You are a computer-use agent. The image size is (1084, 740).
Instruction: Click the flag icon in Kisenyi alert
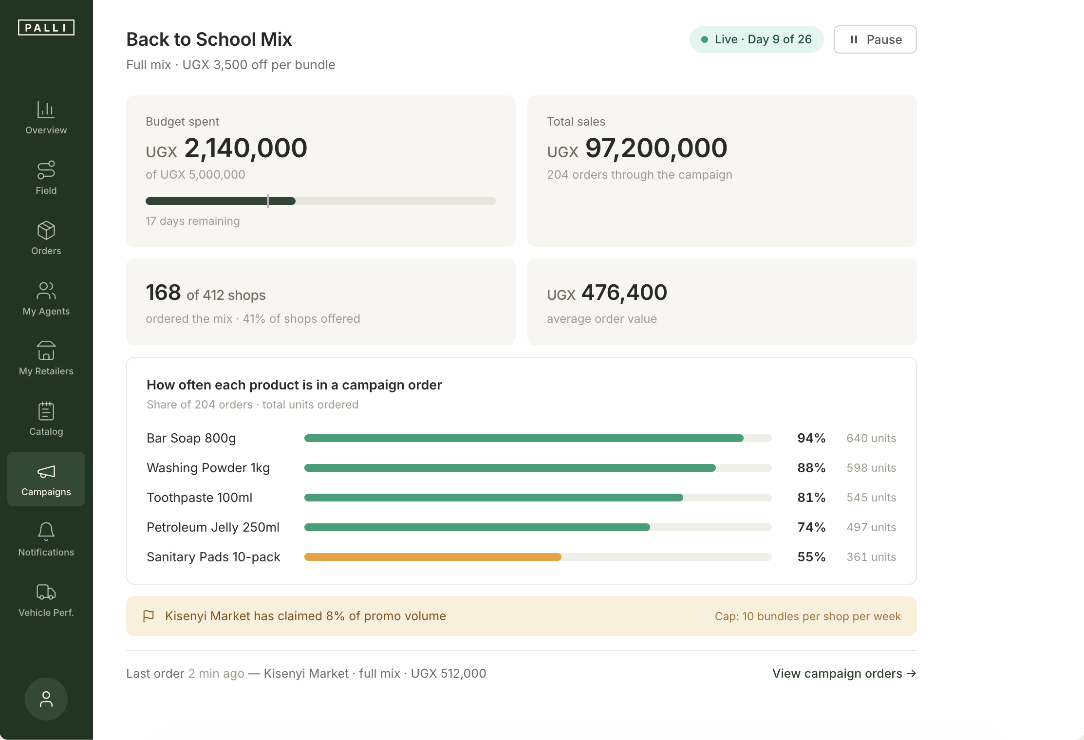coord(149,616)
